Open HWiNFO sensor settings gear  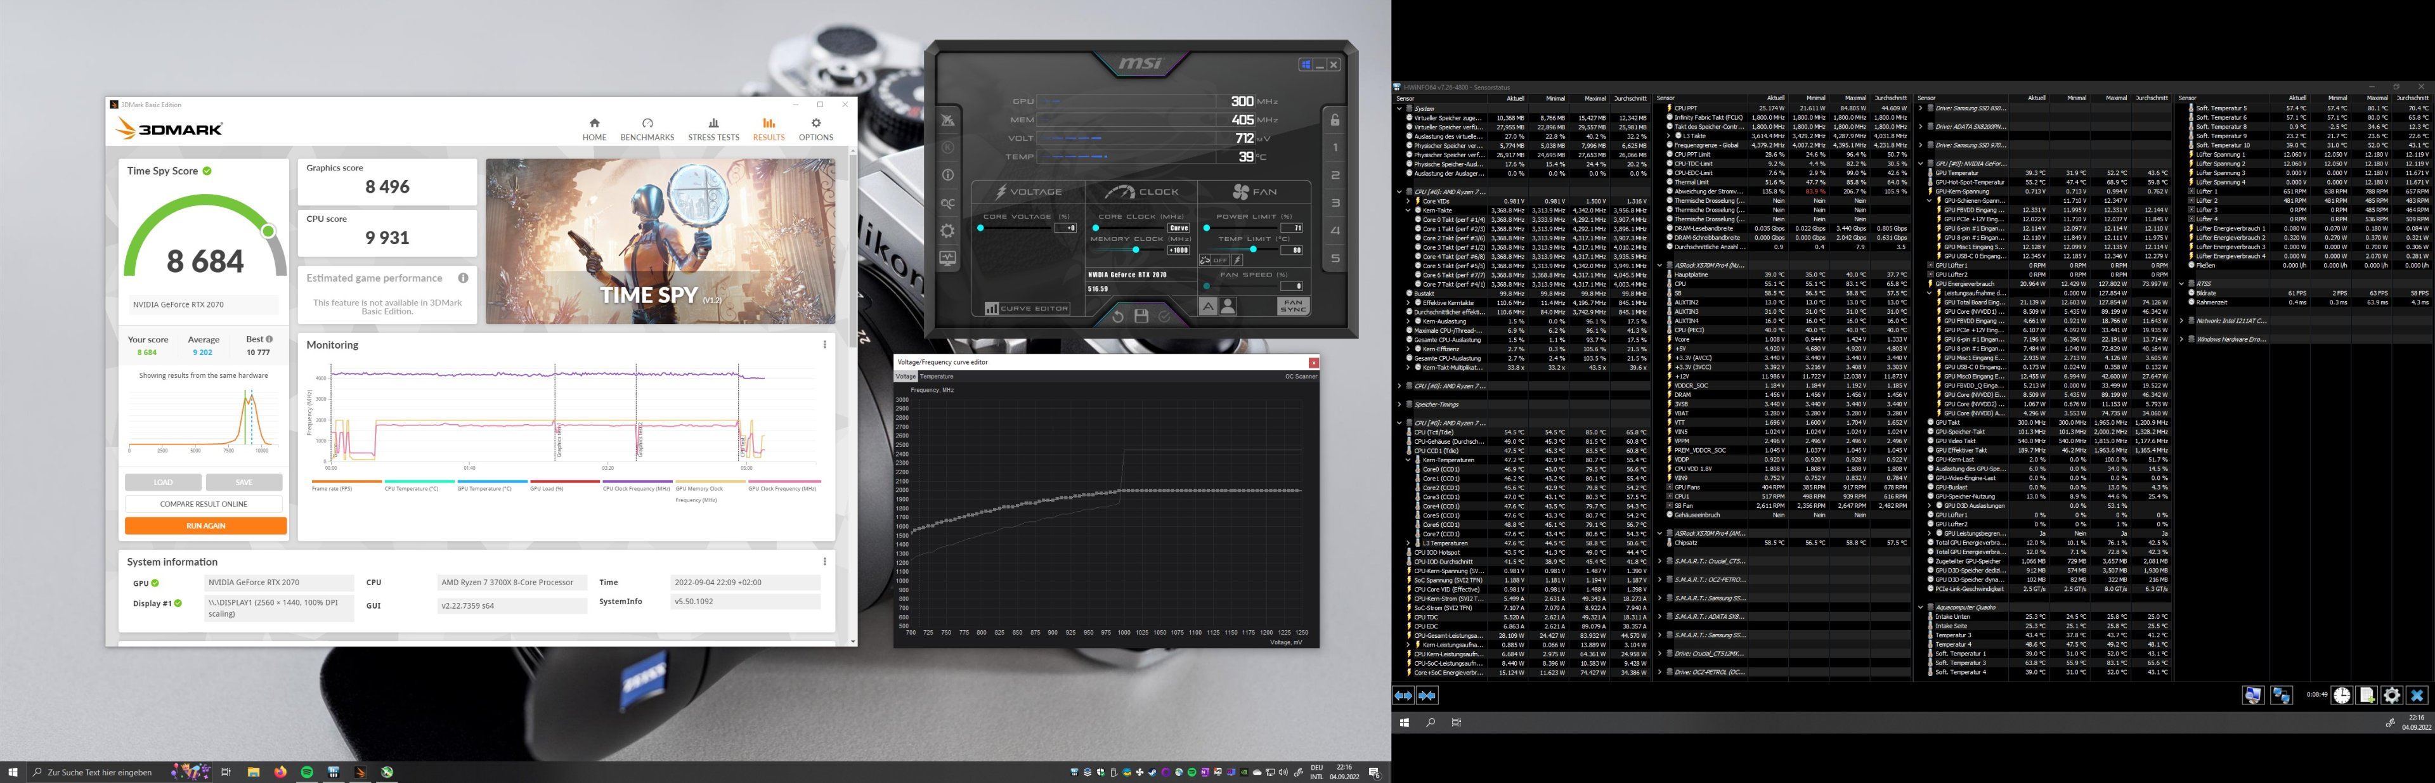click(x=2391, y=695)
